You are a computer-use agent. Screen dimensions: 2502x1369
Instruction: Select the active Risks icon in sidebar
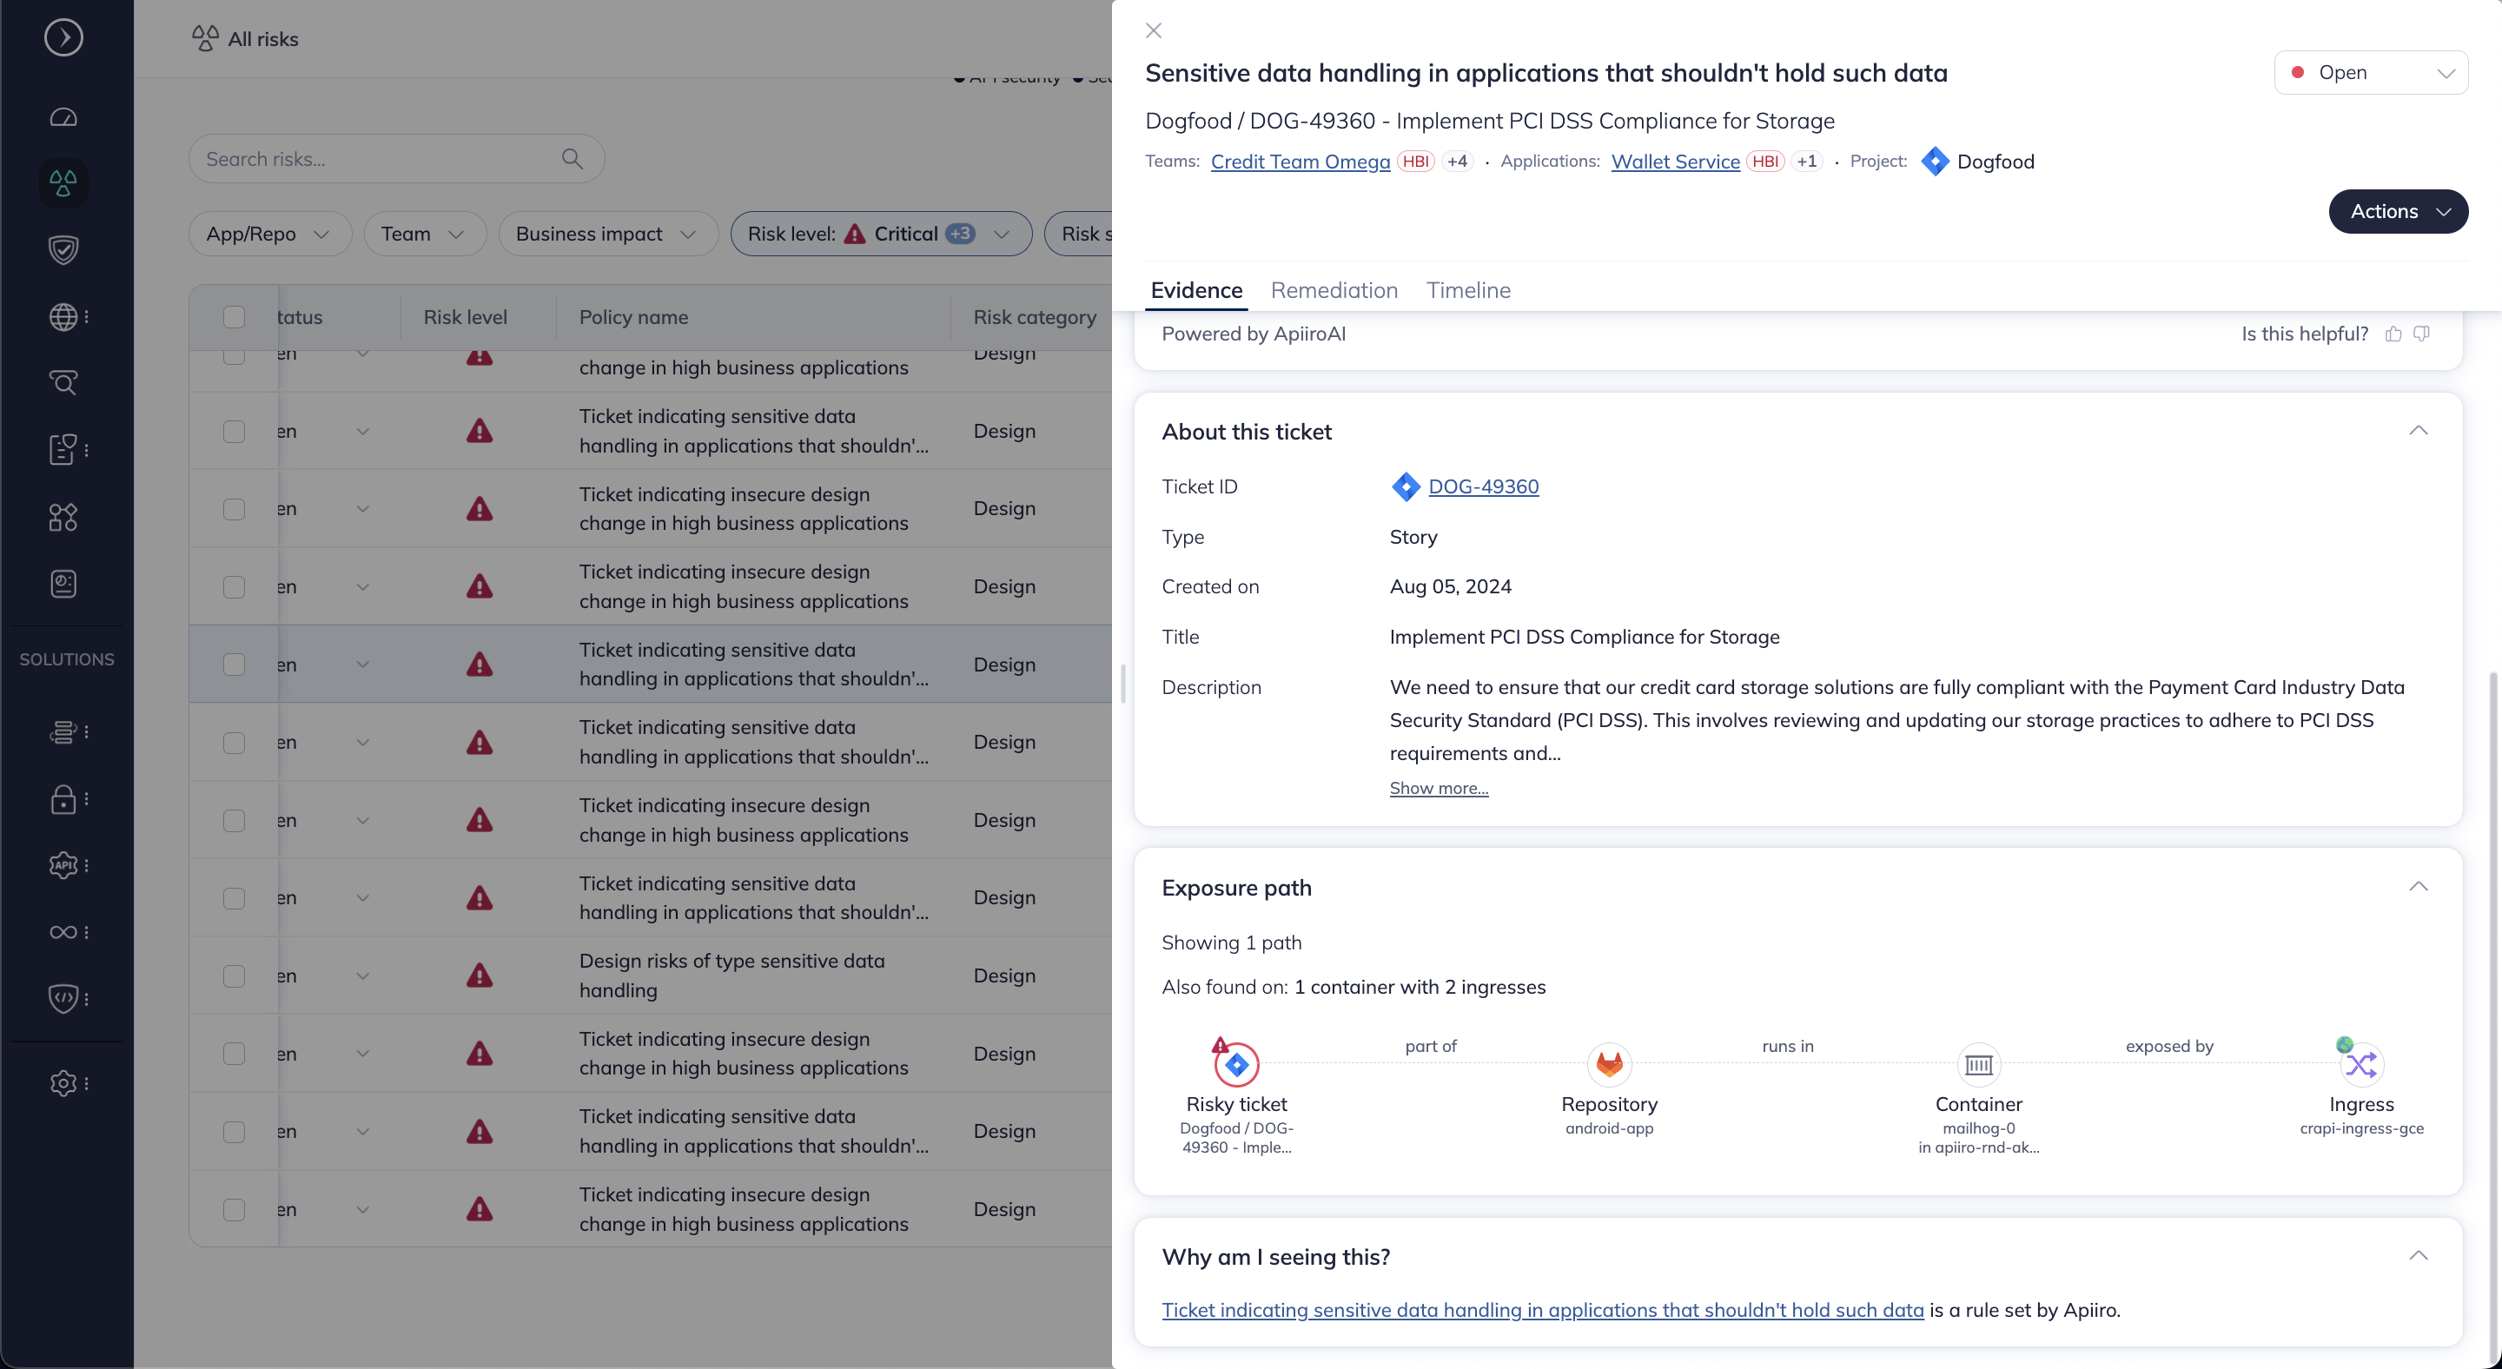63,182
